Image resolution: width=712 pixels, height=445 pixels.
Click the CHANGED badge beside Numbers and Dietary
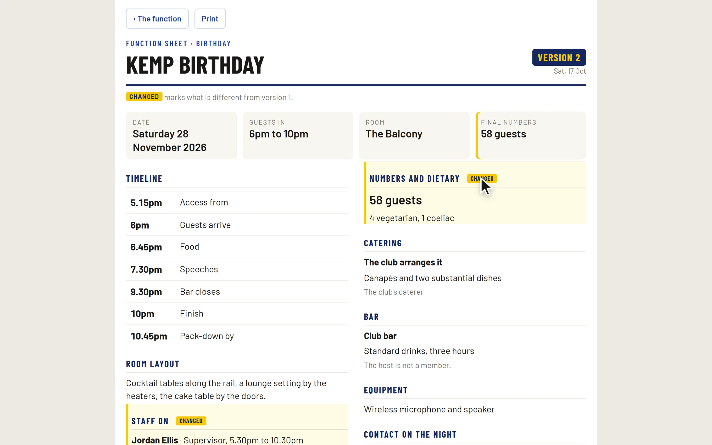pyautogui.click(x=482, y=179)
